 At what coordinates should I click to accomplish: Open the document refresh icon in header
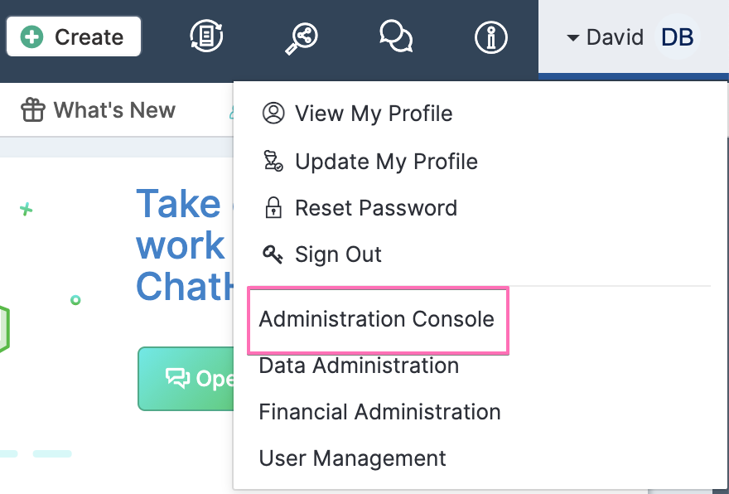point(206,36)
